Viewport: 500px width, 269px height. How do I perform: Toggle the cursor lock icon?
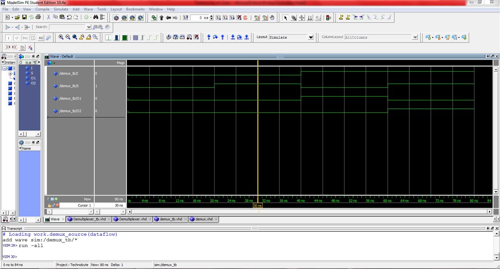coord(50,205)
